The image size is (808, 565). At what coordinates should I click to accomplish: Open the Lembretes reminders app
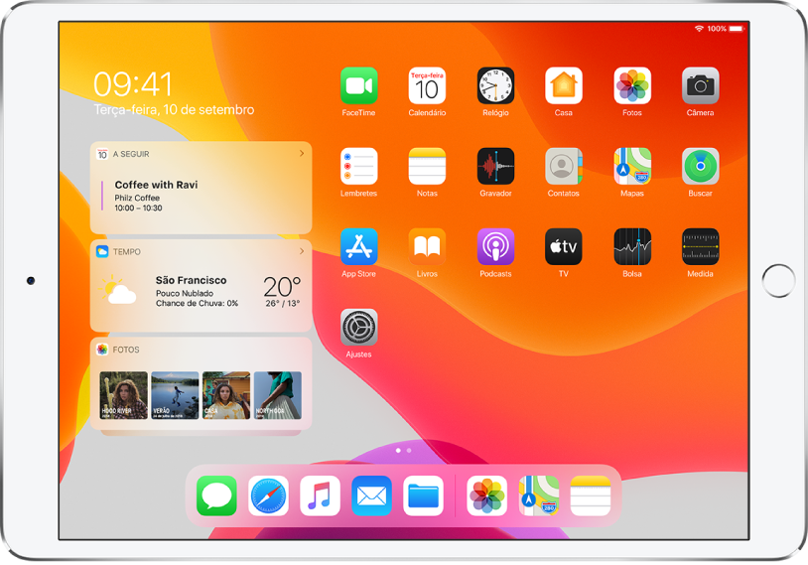(x=358, y=166)
